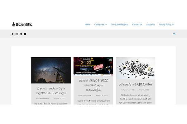Open Events and Projects menu item
Viewport: 187px width, 124px height.
119,24
